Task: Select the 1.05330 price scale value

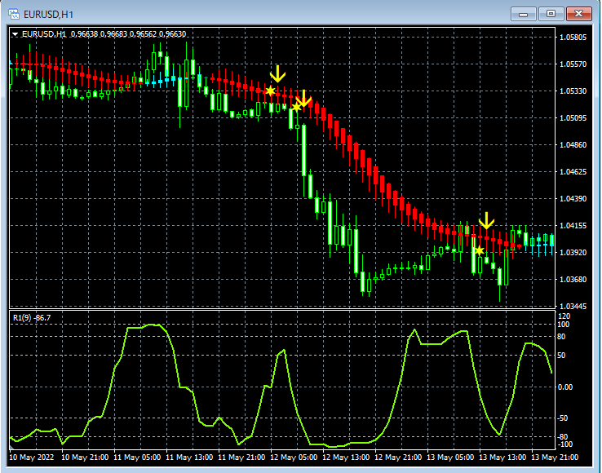Action: click(x=573, y=91)
